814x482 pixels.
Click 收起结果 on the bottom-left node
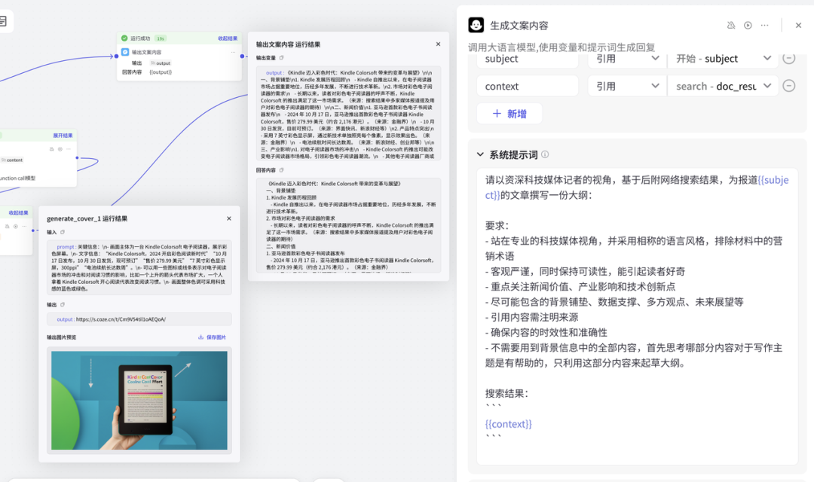[x=18, y=212]
